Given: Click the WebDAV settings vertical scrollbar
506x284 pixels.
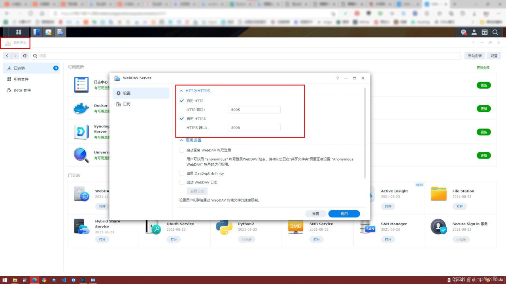Looking at the screenshot, I should pos(364,133).
